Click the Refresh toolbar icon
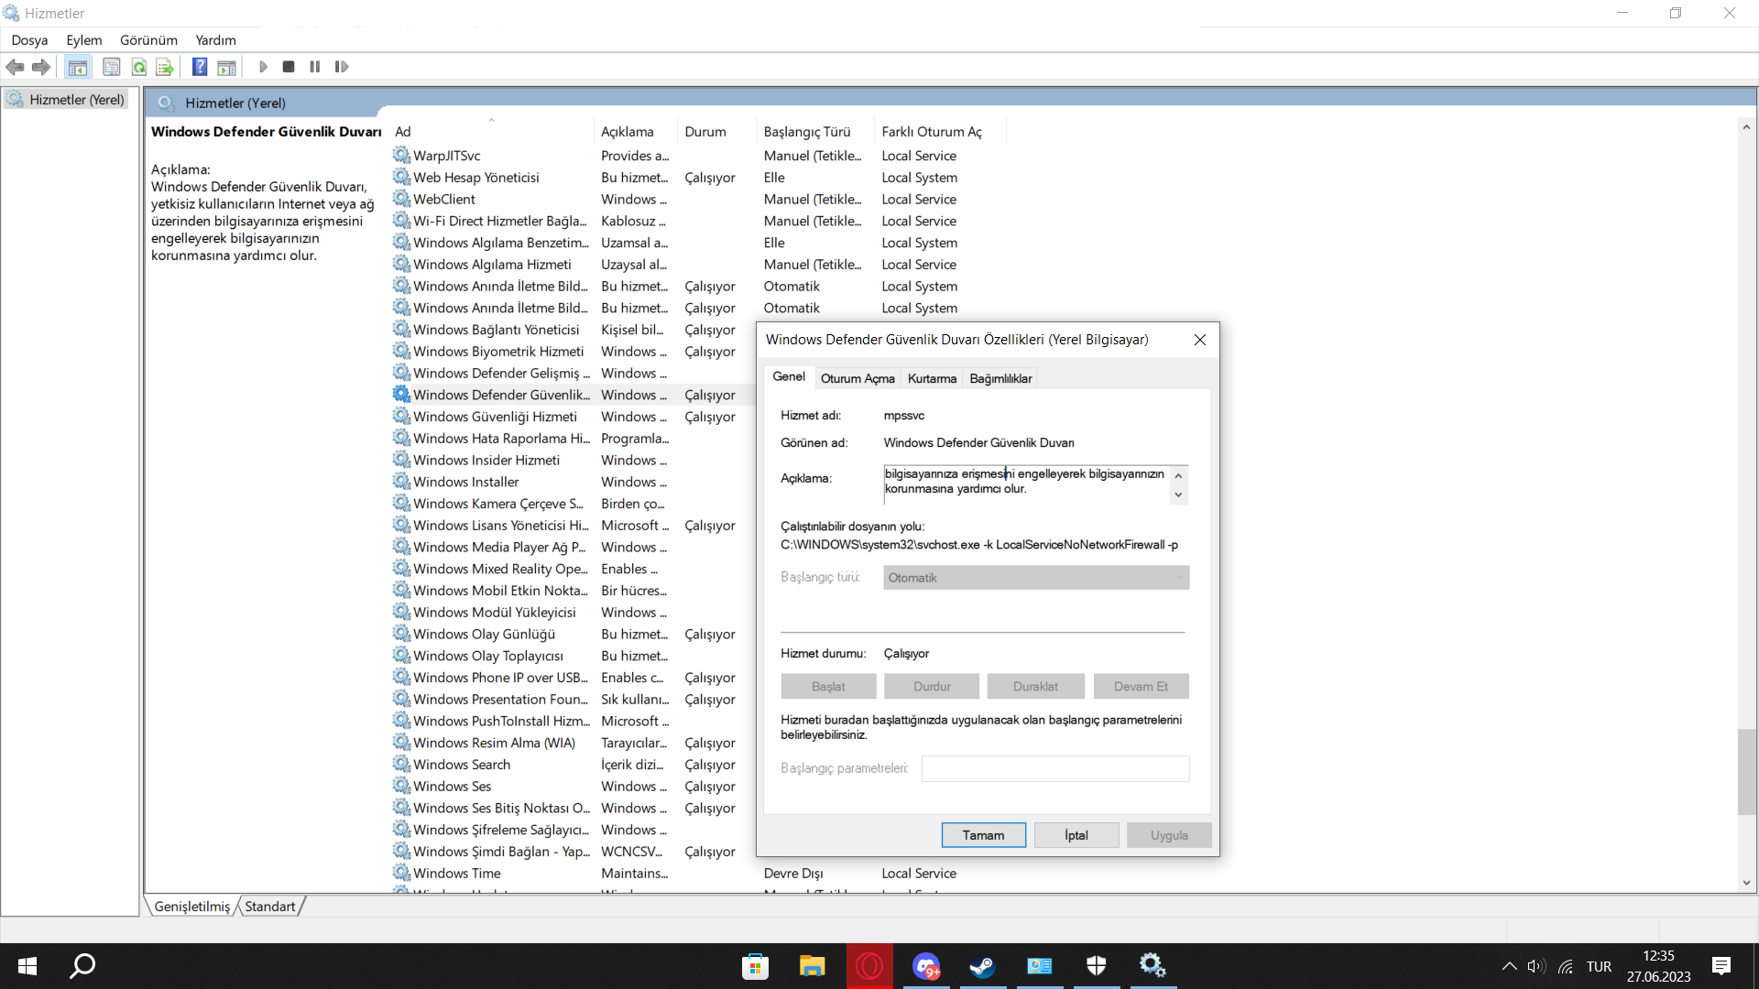The image size is (1759, 989). coord(138,67)
